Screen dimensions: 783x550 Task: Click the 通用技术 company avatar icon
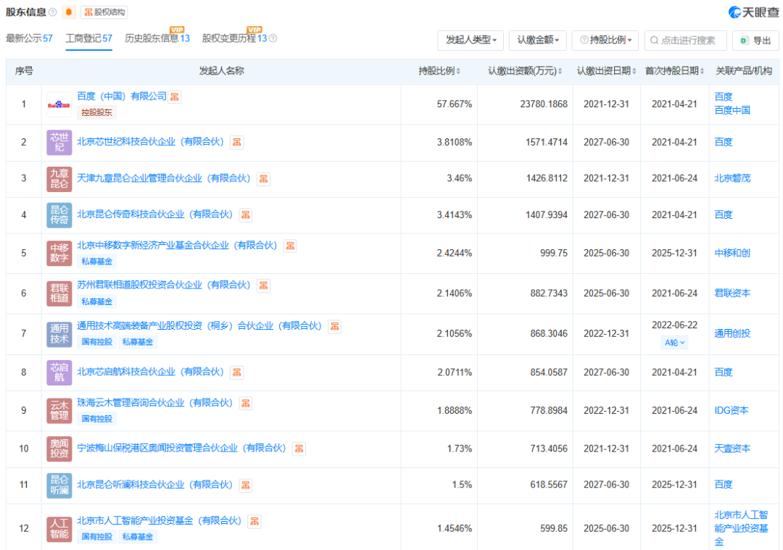59,334
